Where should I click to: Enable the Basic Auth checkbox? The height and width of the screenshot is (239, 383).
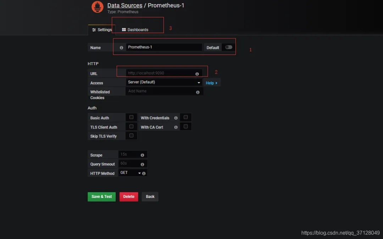(x=132, y=117)
